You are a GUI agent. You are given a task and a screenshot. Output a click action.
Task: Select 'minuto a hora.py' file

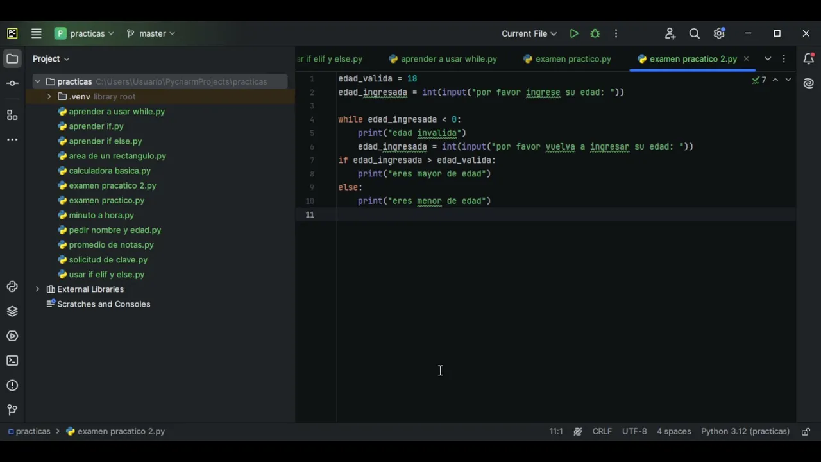tap(96, 215)
